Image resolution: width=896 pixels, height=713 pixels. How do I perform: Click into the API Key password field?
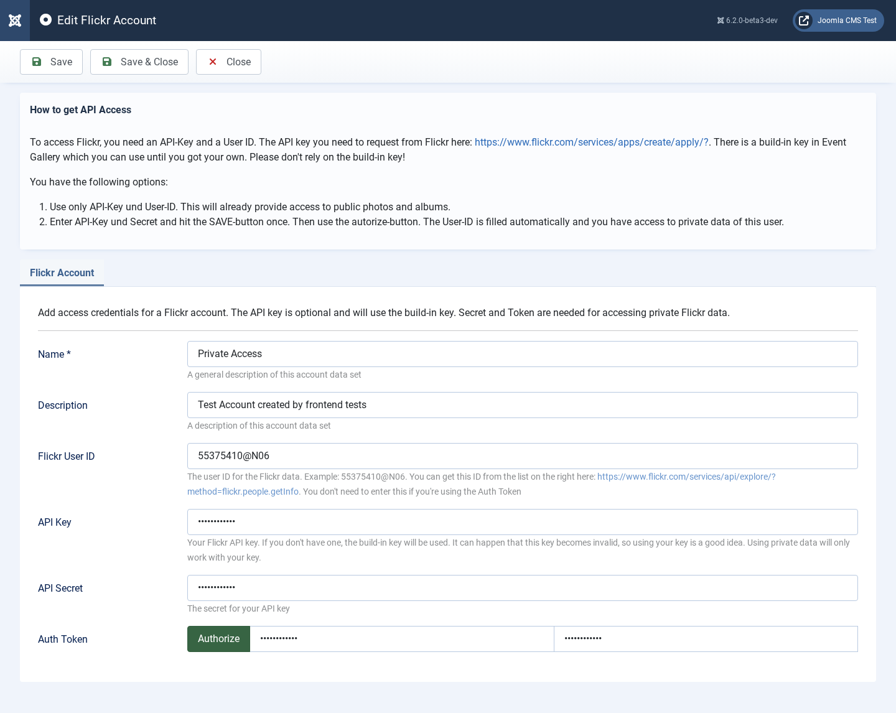tap(523, 522)
